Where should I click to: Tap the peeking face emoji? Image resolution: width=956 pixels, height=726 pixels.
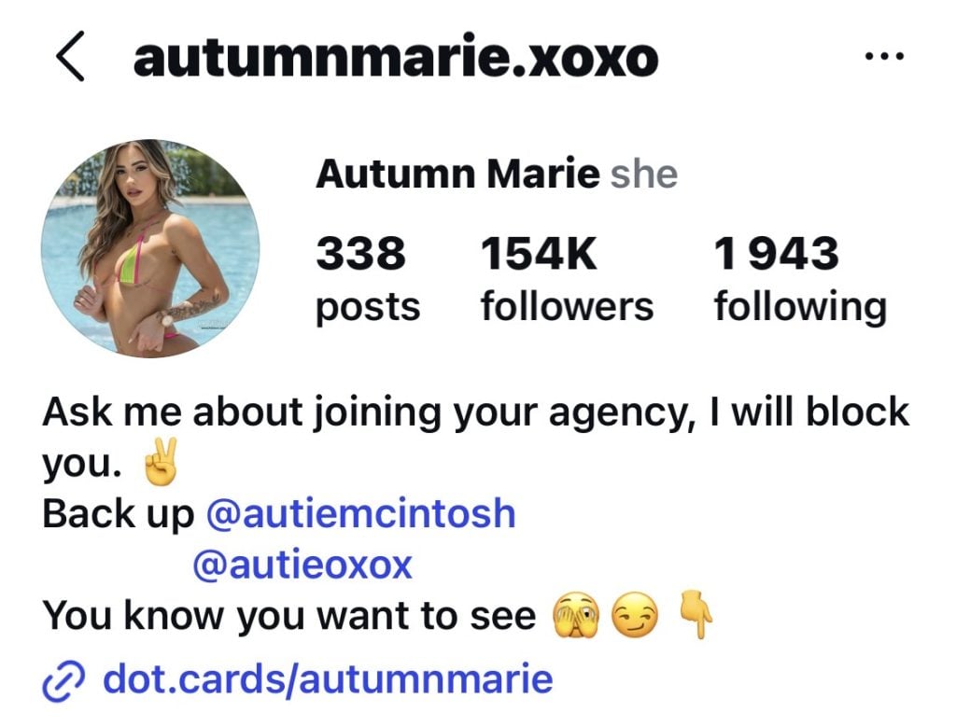click(575, 615)
